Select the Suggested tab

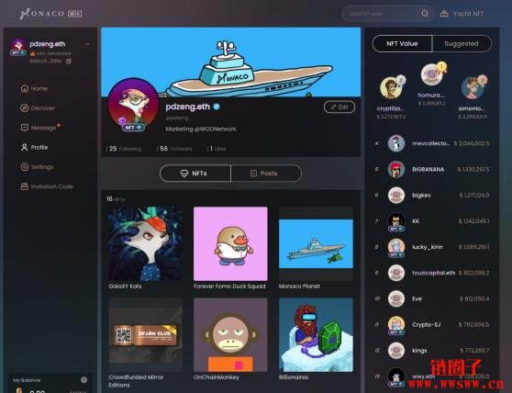coord(462,43)
